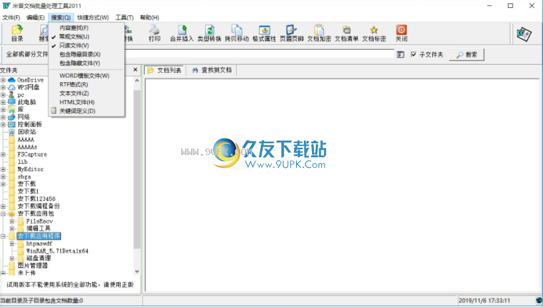Expand the 磁盘清理 folder node

12,258
